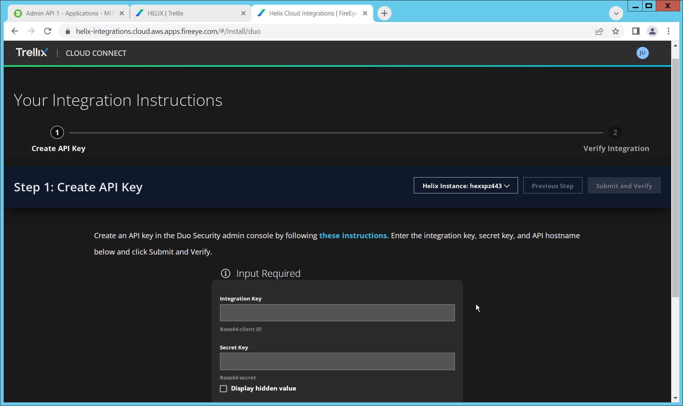Click the Trellix logo in header
This screenshot has width=683, height=406.
[32, 53]
